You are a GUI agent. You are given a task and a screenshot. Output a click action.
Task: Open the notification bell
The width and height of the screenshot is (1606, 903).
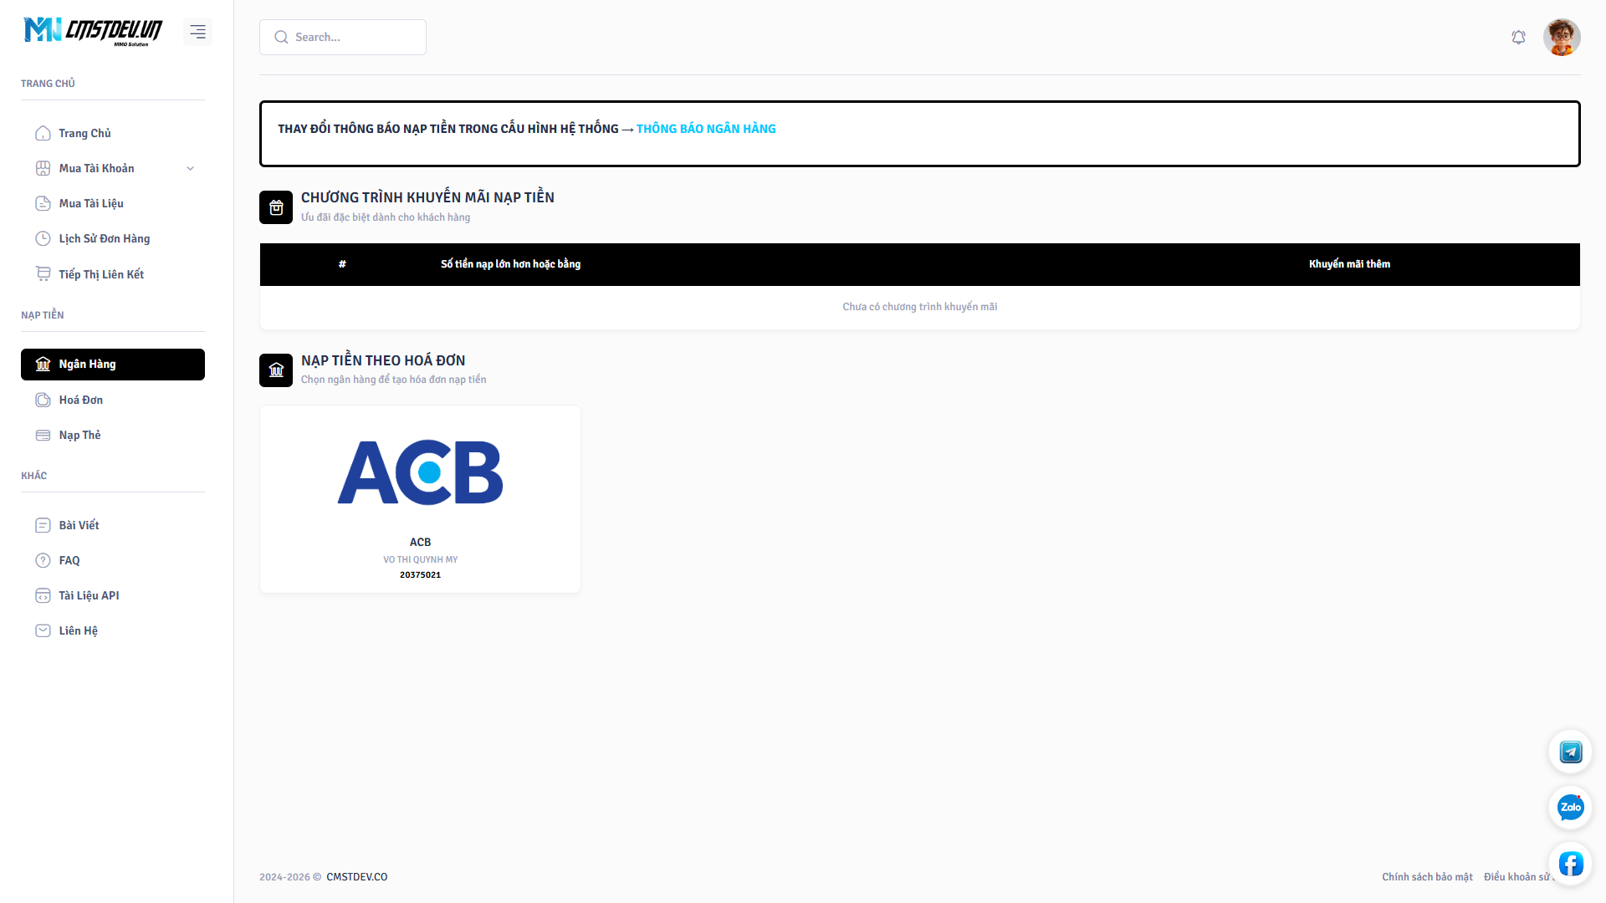tap(1518, 38)
